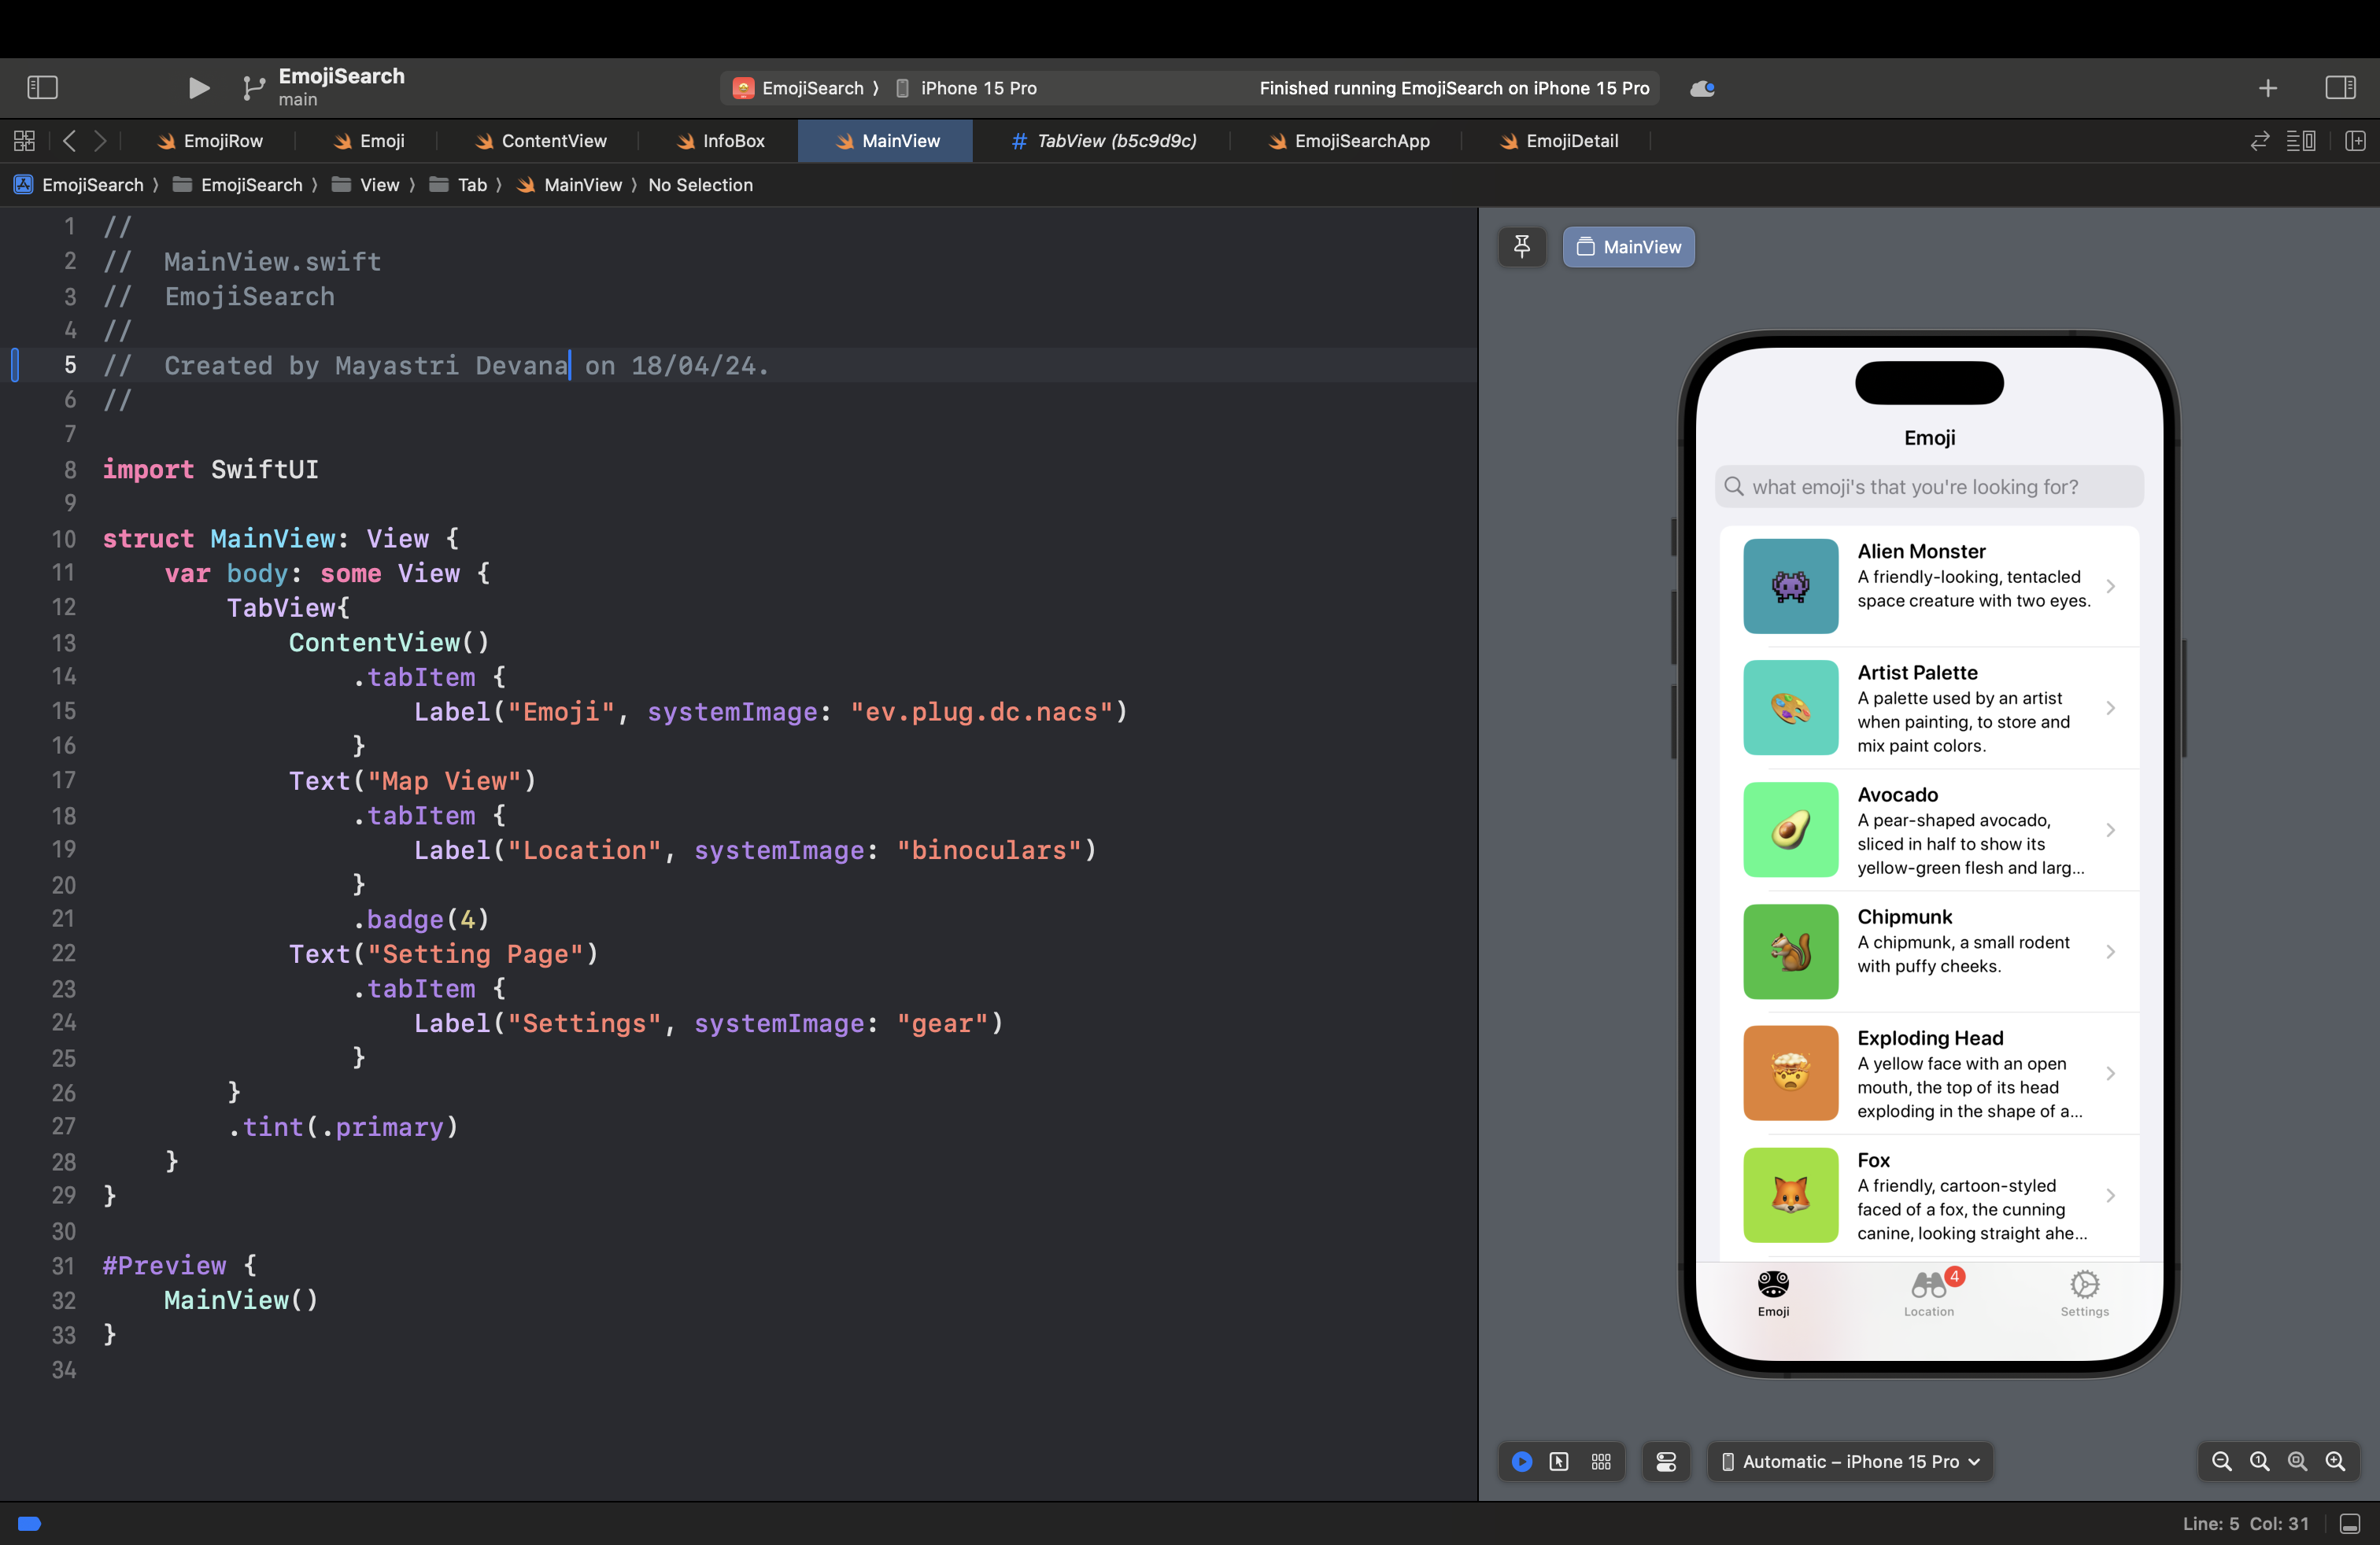The image size is (2380, 1545).
Task: Enable the minimap from editor options
Action: [x=2301, y=141]
